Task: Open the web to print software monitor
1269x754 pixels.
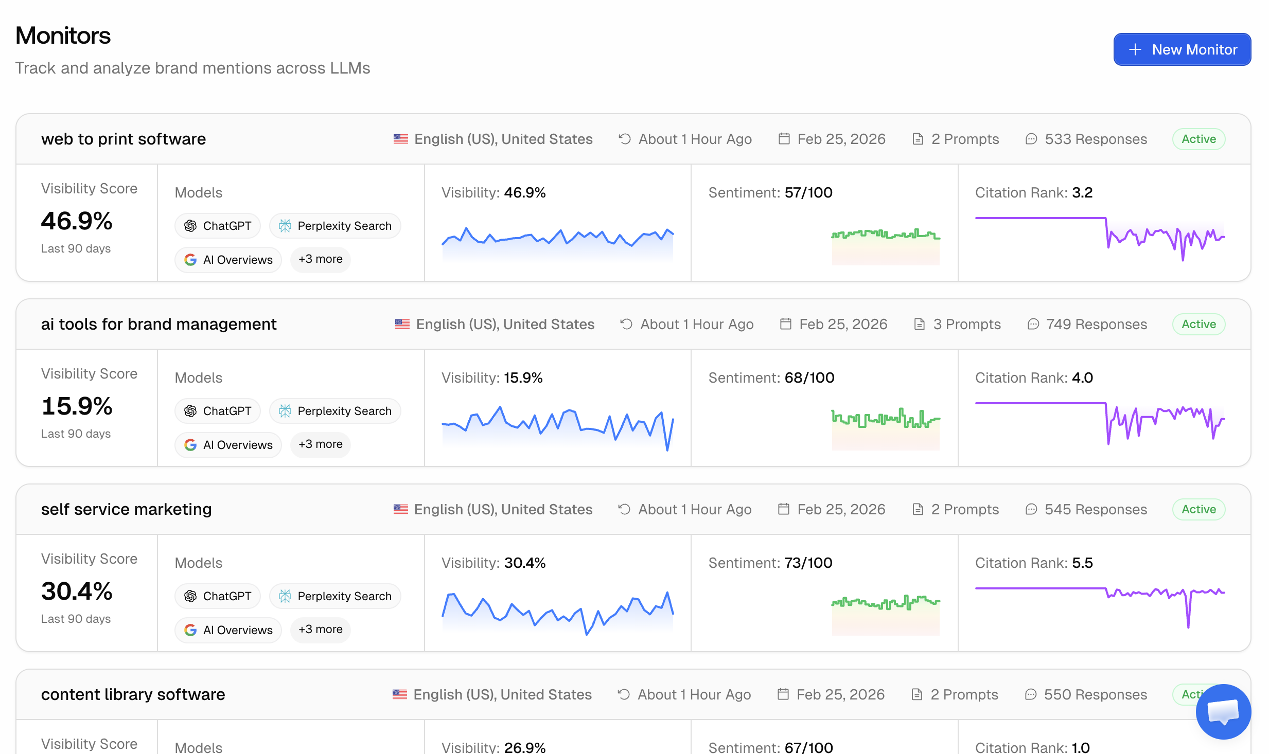Action: (x=124, y=139)
